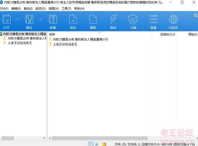
Task: Open the 工具(T) menu
Action: (x=66, y=9)
